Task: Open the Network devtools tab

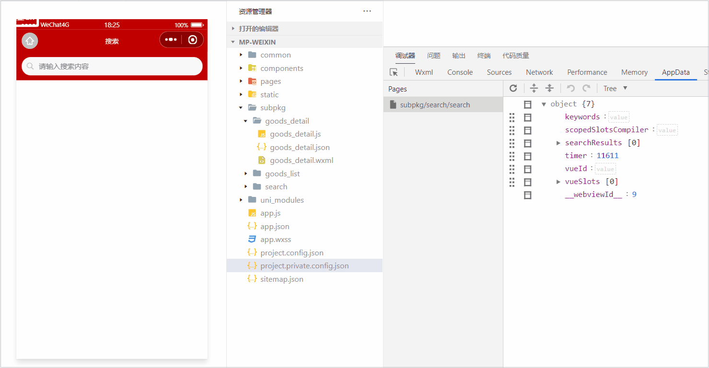Action: 539,72
